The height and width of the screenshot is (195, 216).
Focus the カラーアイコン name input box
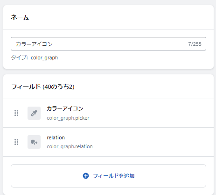(x=108, y=44)
